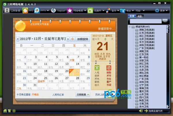Expand the 菜单 dropdown arrow
This screenshot has height=116, width=173.
point(167,11)
